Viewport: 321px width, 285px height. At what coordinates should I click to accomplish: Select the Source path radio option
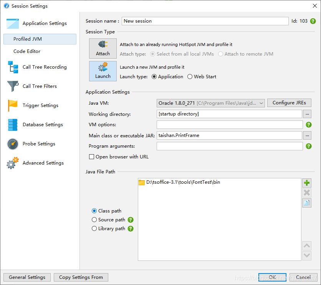tap(109, 220)
